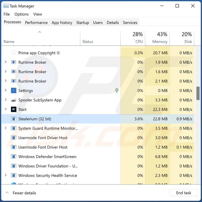
Task: Click the green leaf suspended status icon
Action: pyautogui.click(x=117, y=90)
